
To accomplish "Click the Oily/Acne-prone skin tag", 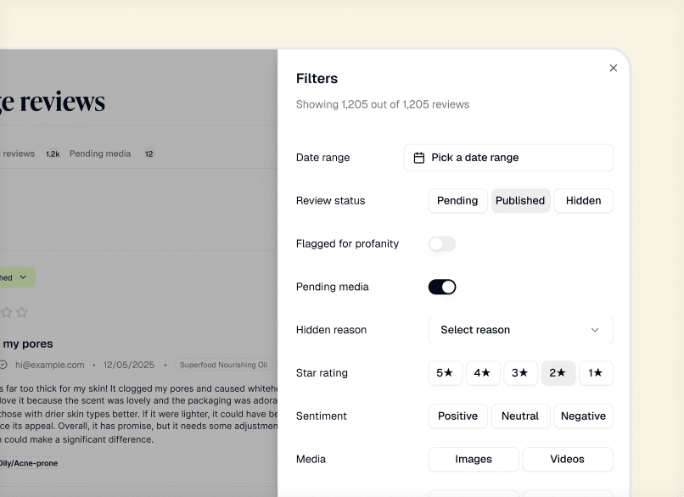I will click(x=31, y=463).
